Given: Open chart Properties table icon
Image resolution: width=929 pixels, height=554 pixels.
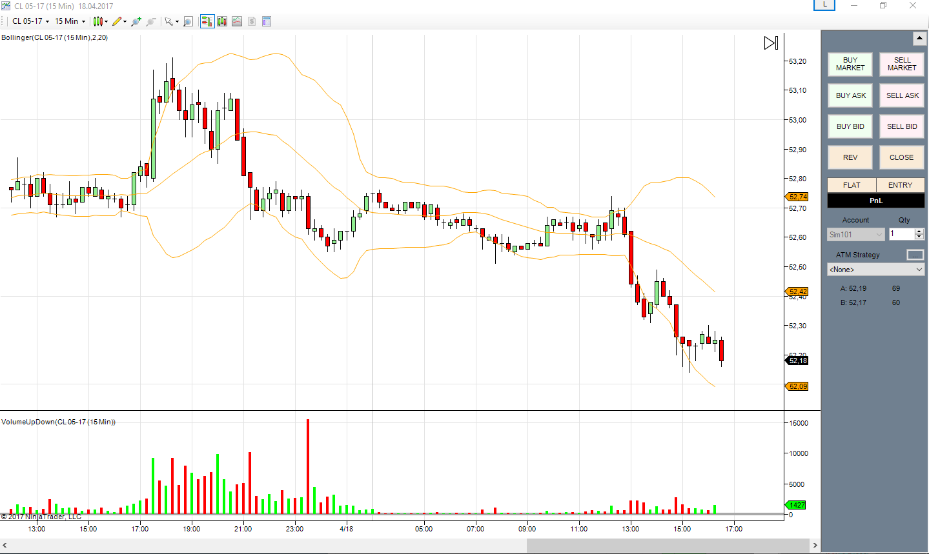Looking at the screenshot, I should [267, 21].
